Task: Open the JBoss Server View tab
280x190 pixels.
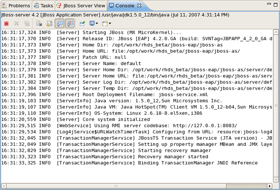Action: 81,6
